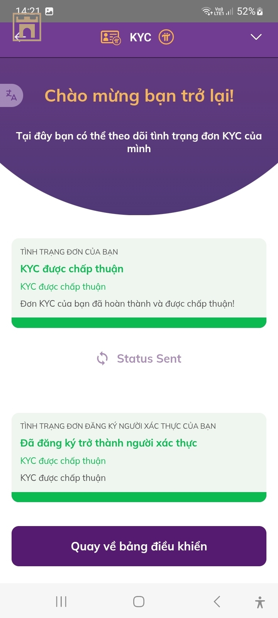Click the green progress bar under KYC application status
Image resolution: width=278 pixels, height=618 pixels.
click(139, 323)
